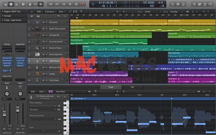The width and height of the screenshot is (216, 135).
Task: Mute the Guitar track
Action: tap(43, 74)
